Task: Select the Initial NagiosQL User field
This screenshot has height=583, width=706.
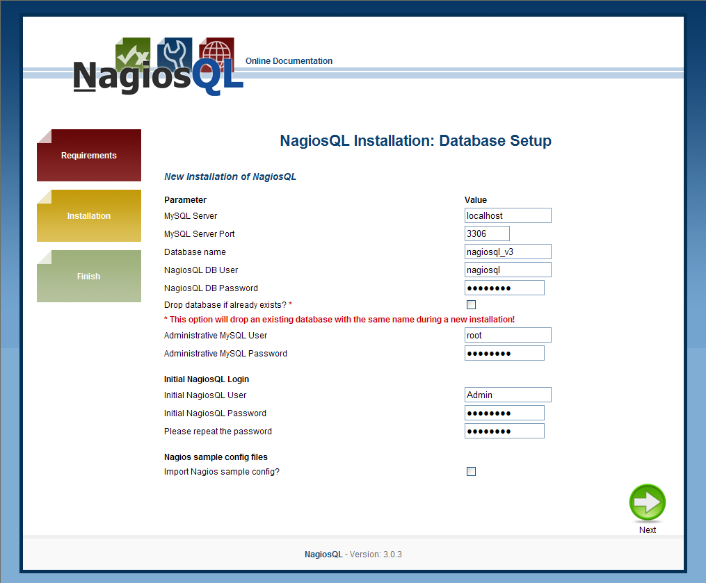Action: 508,395
